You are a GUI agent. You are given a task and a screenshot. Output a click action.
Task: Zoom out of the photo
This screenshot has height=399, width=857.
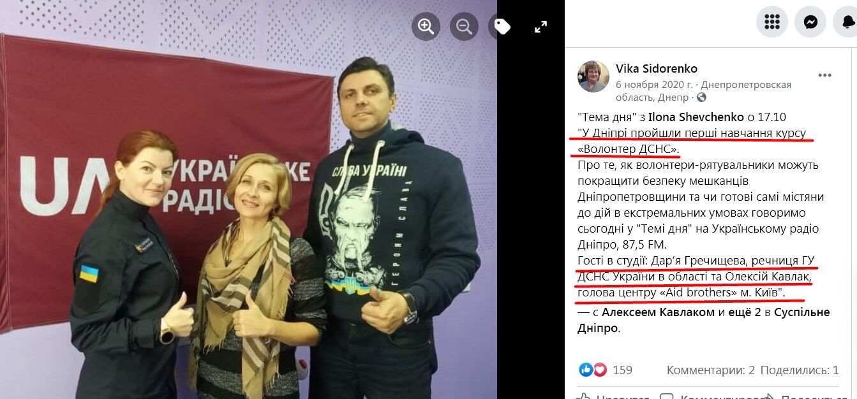point(464,26)
